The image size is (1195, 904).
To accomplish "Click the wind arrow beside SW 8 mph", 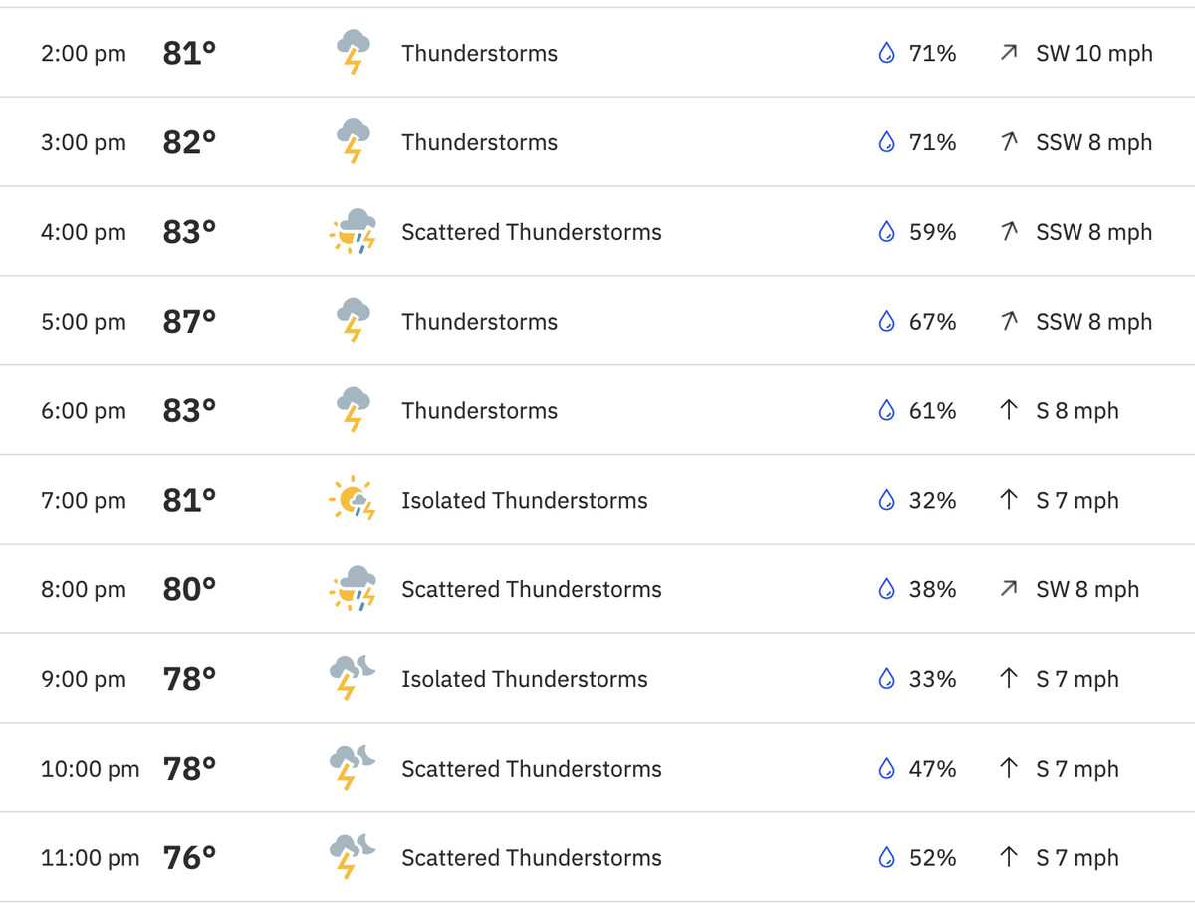I will [x=1009, y=589].
